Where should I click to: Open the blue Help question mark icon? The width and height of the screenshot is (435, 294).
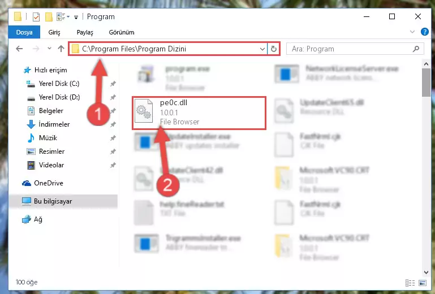(424, 32)
